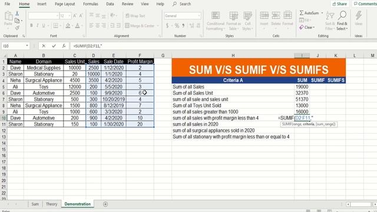This screenshot has width=377, height=212.
Task: Click the Increase Indent icon
Action: click(118, 25)
